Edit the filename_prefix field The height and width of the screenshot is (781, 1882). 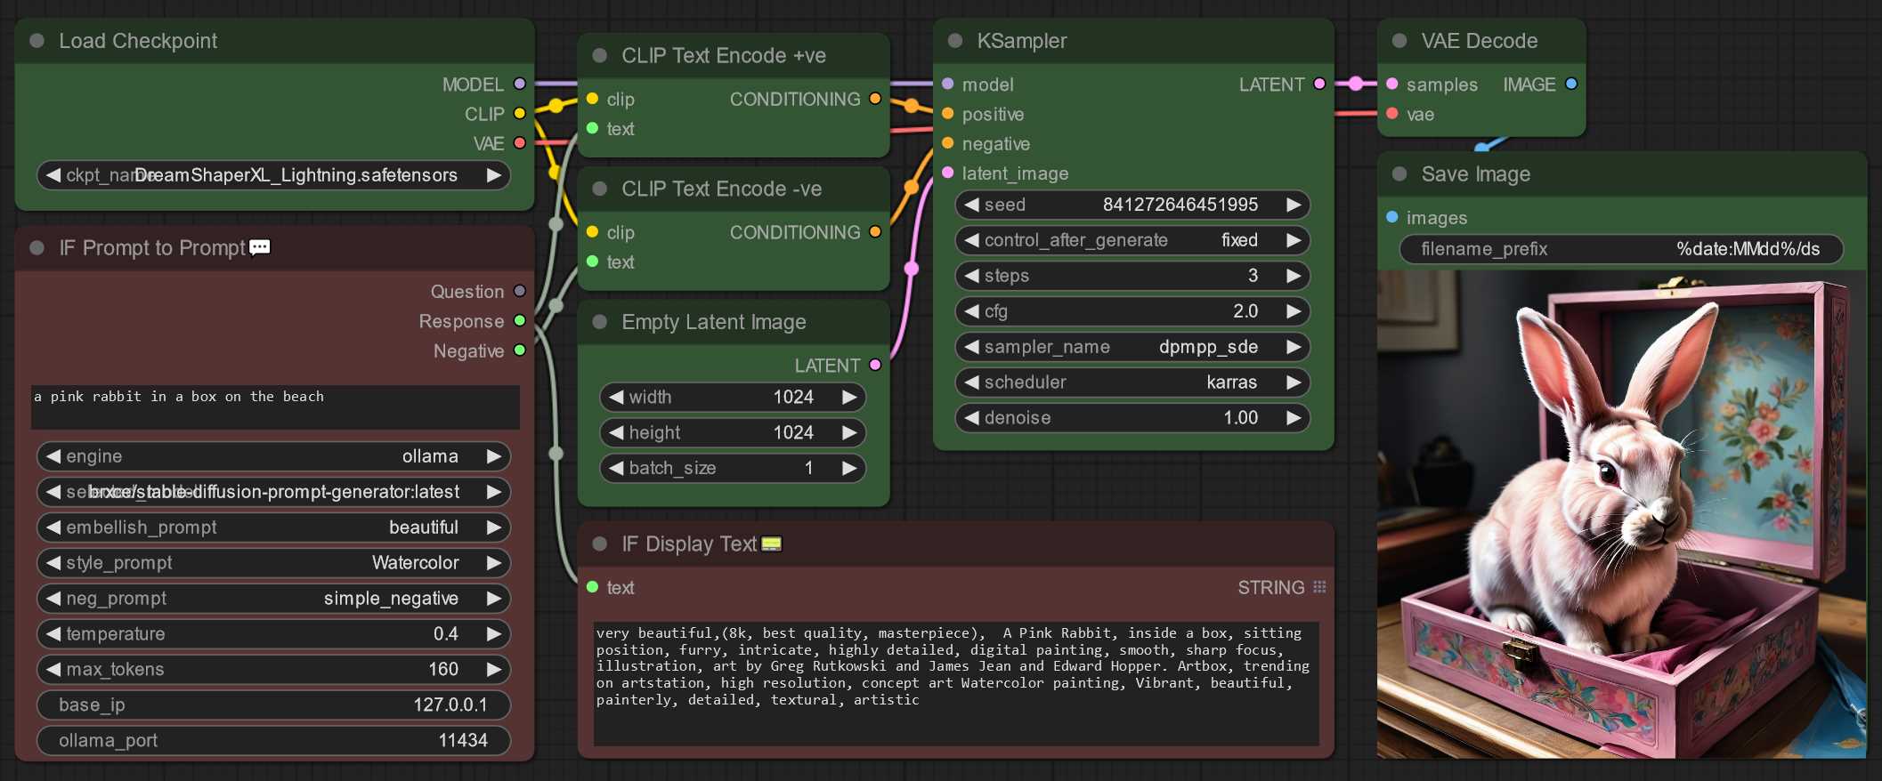pyautogui.click(x=1620, y=249)
